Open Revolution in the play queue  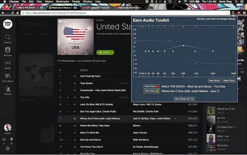pyautogui.click(x=223, y=145)
